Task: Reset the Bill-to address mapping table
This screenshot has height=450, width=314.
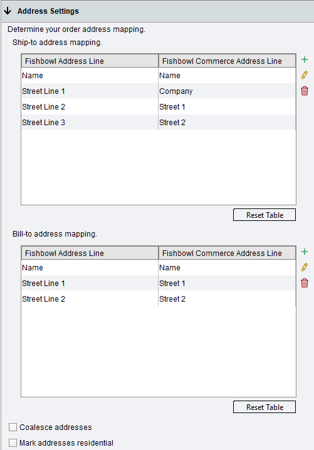Action: [264, 407]
